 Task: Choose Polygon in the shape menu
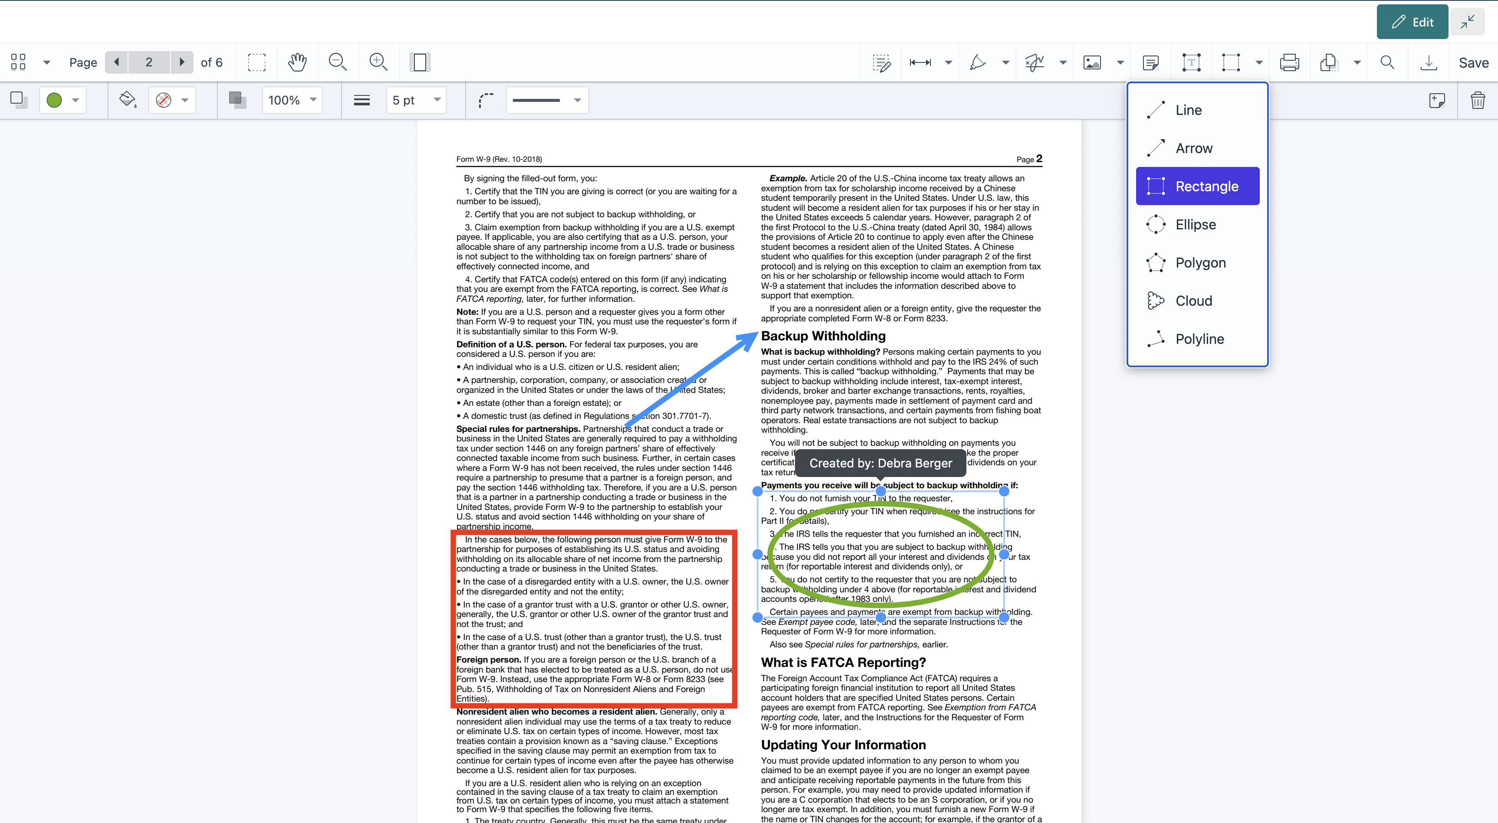pos(1200,262)
